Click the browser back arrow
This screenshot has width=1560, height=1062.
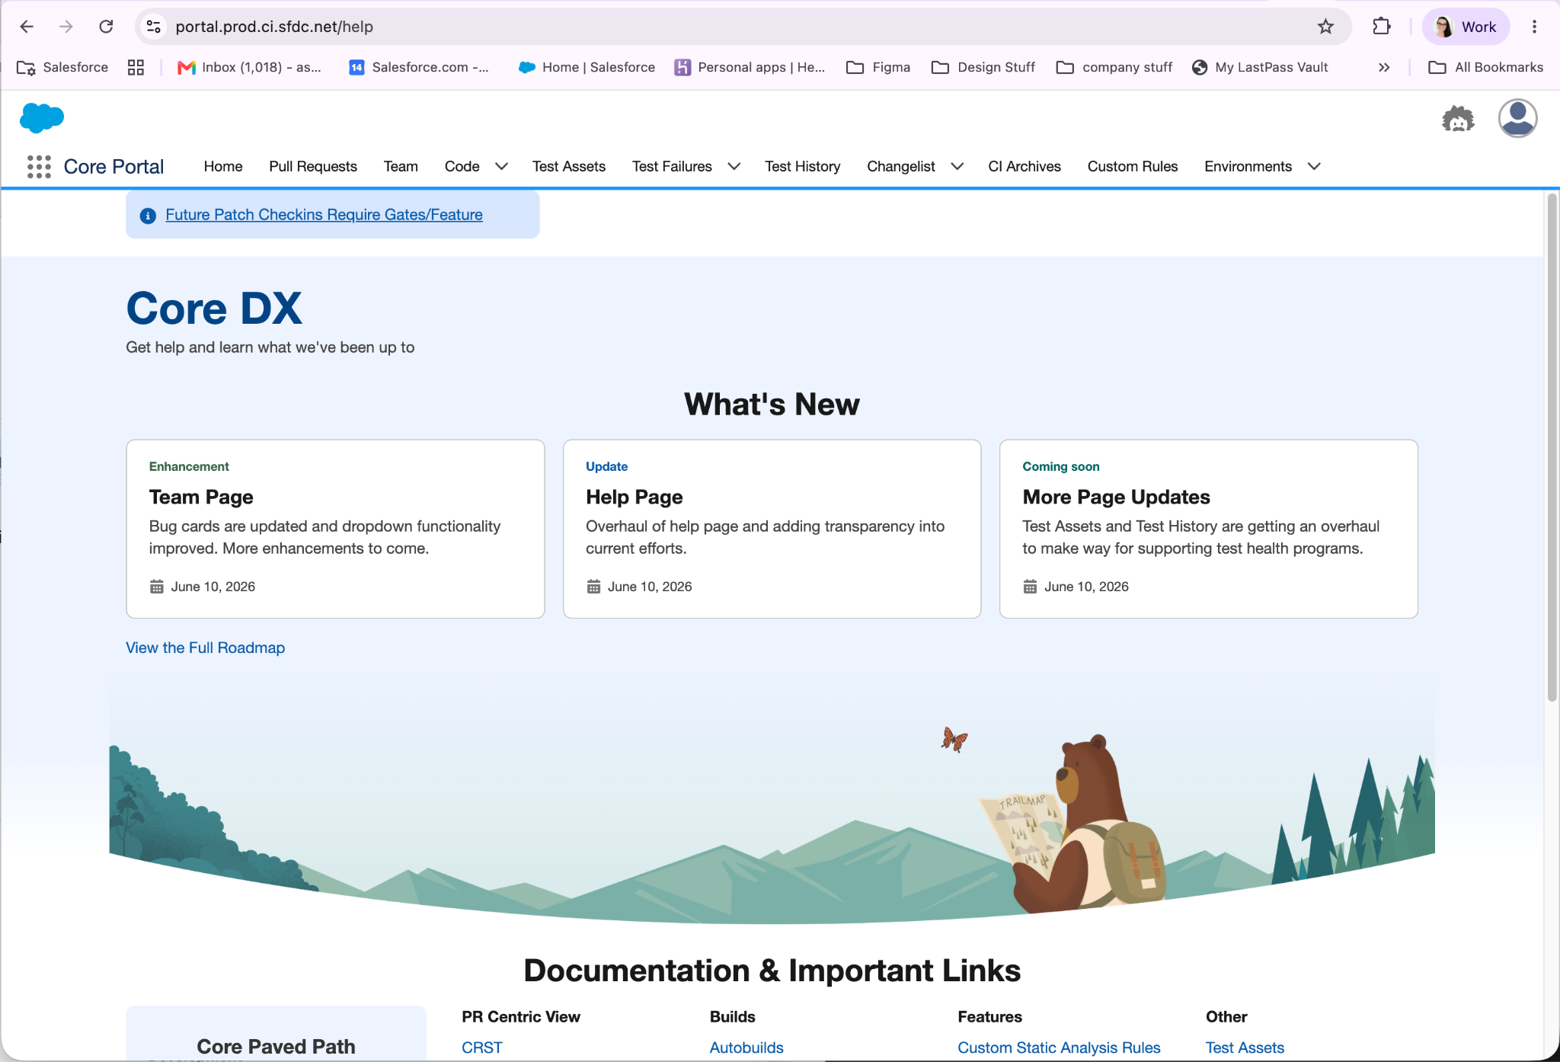point(27,27)
